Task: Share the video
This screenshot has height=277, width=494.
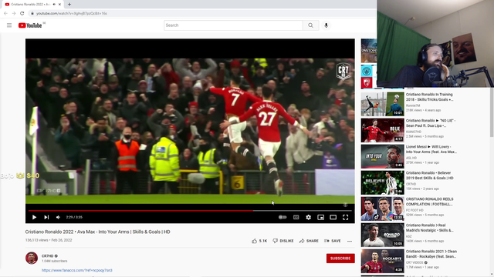Action: click(x=309, y=241)
